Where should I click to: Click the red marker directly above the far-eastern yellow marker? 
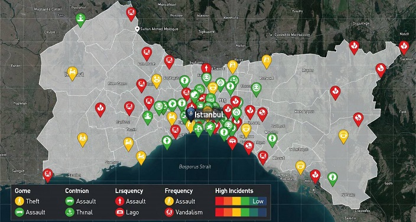pyautogui.click(x=358, y=119)
